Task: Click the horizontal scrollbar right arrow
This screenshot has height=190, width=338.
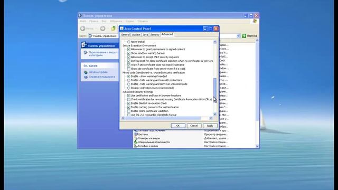Action: tap(211, 118)
